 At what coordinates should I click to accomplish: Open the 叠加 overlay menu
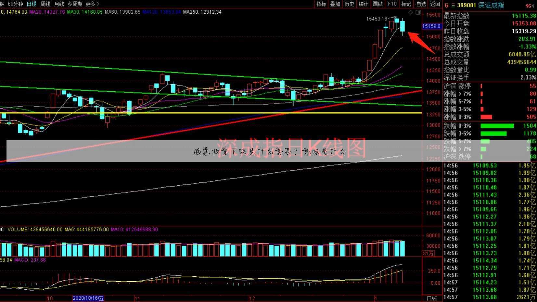tap(335, 4)
